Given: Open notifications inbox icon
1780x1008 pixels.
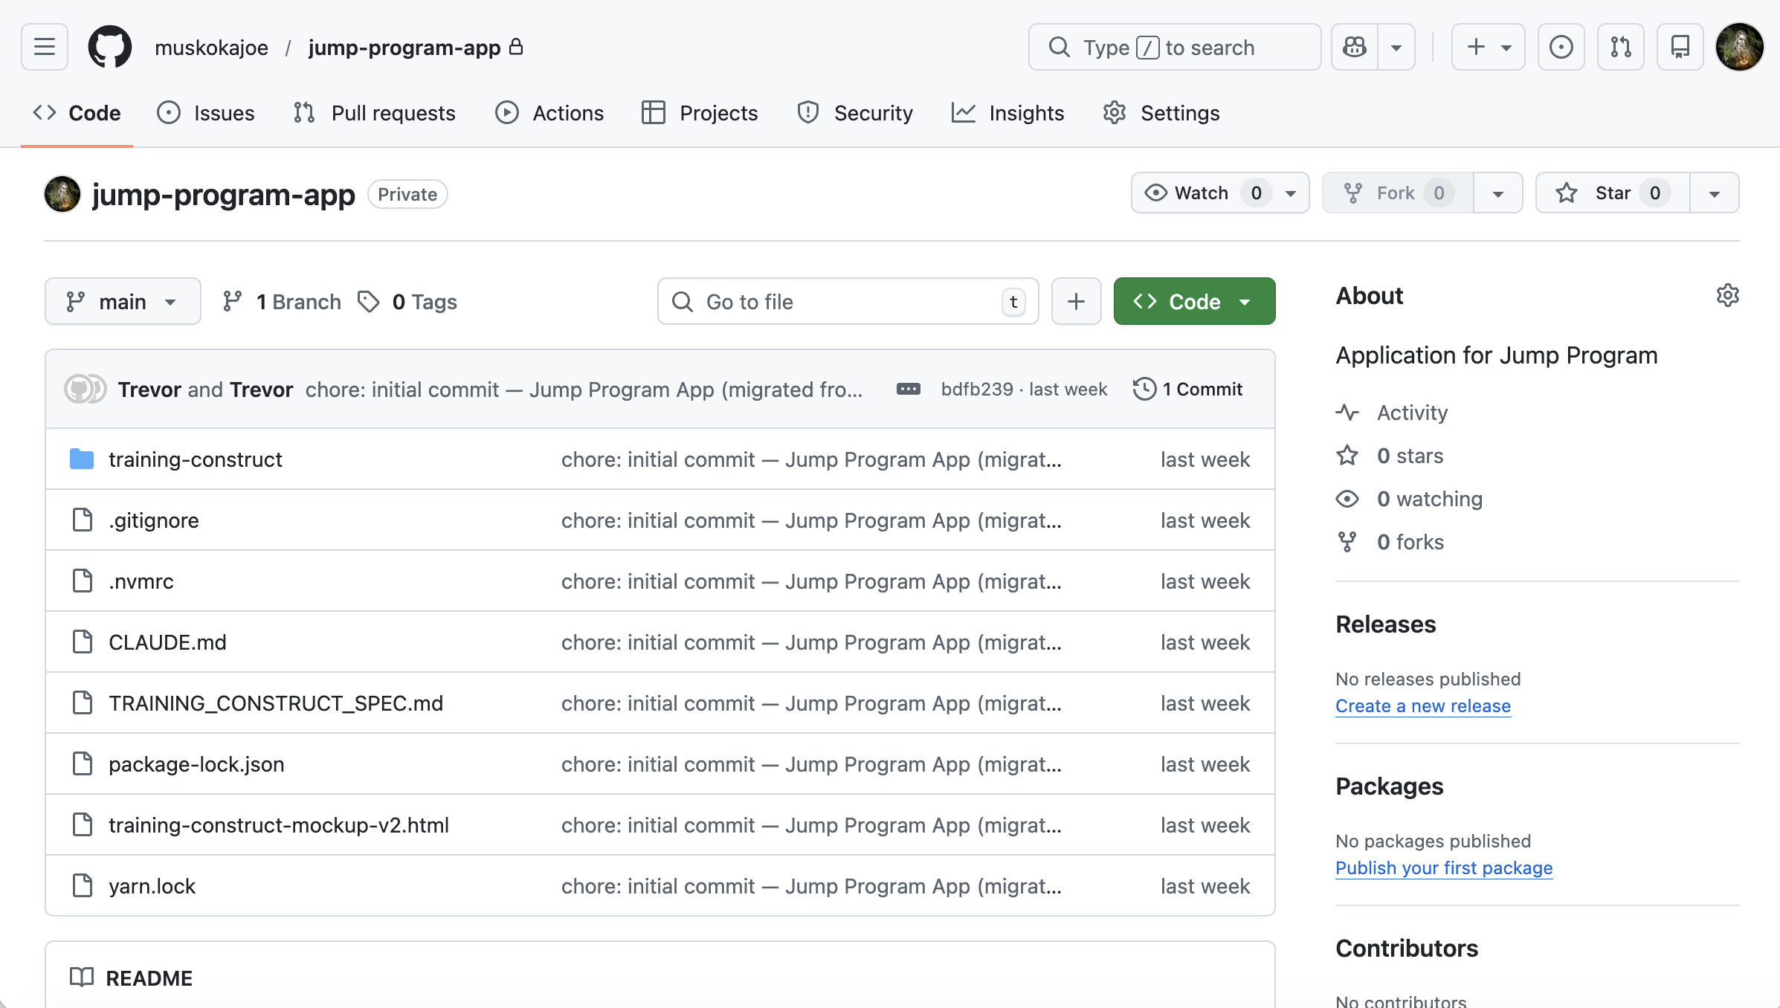Looking at the screenshot, I should tap(1680, 47).
